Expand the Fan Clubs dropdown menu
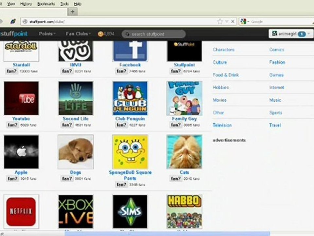 (x=78, y=34)
